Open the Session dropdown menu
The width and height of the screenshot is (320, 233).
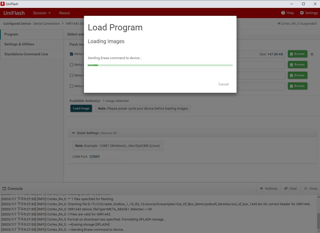42,13
